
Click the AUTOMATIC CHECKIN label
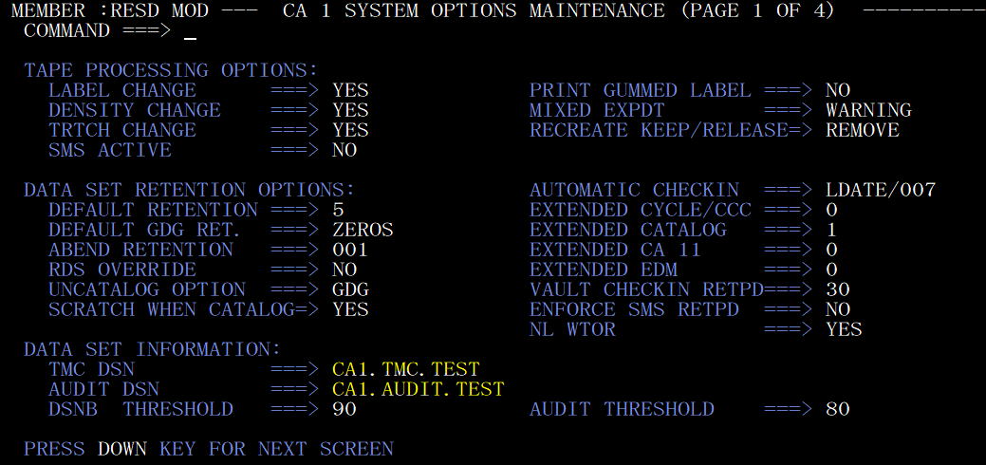point(634,190)
